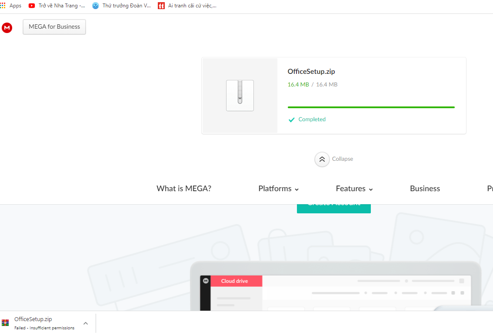
Task: Click the zip archive file thumbnail
Action: pos(240,96)
